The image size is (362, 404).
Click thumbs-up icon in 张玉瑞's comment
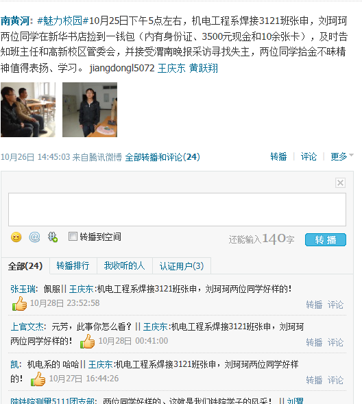20,304
